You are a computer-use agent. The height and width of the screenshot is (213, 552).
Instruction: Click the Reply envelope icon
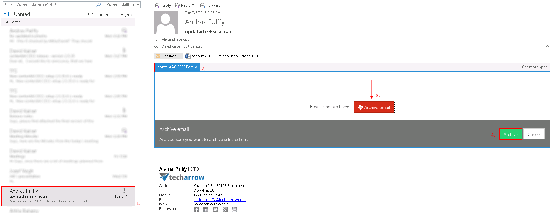[157, 5]
